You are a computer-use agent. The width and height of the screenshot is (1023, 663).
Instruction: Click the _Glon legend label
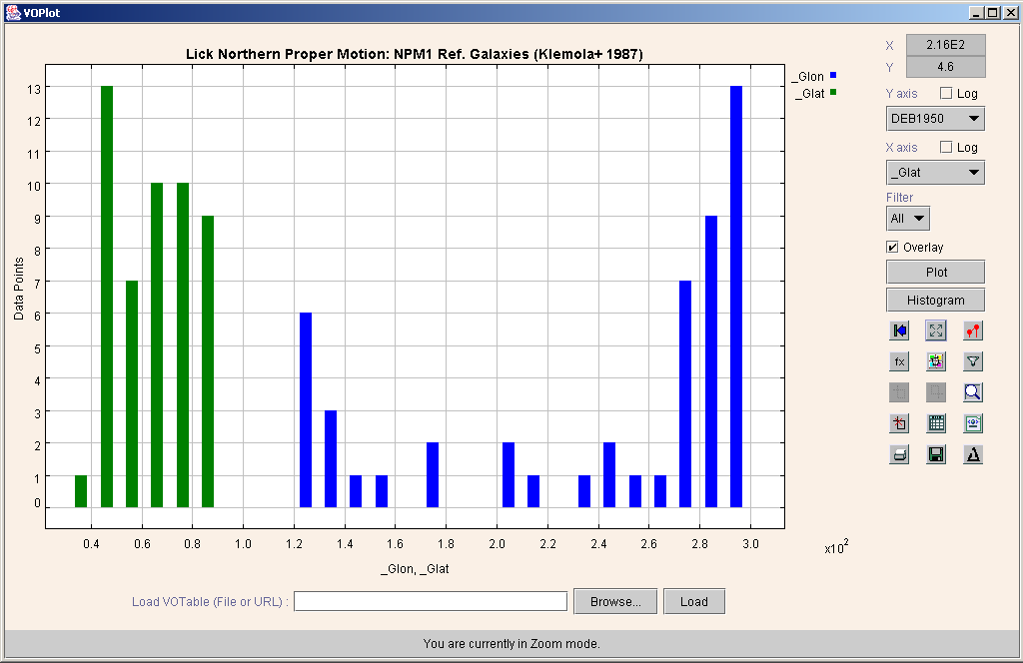(x=807, y=77)
